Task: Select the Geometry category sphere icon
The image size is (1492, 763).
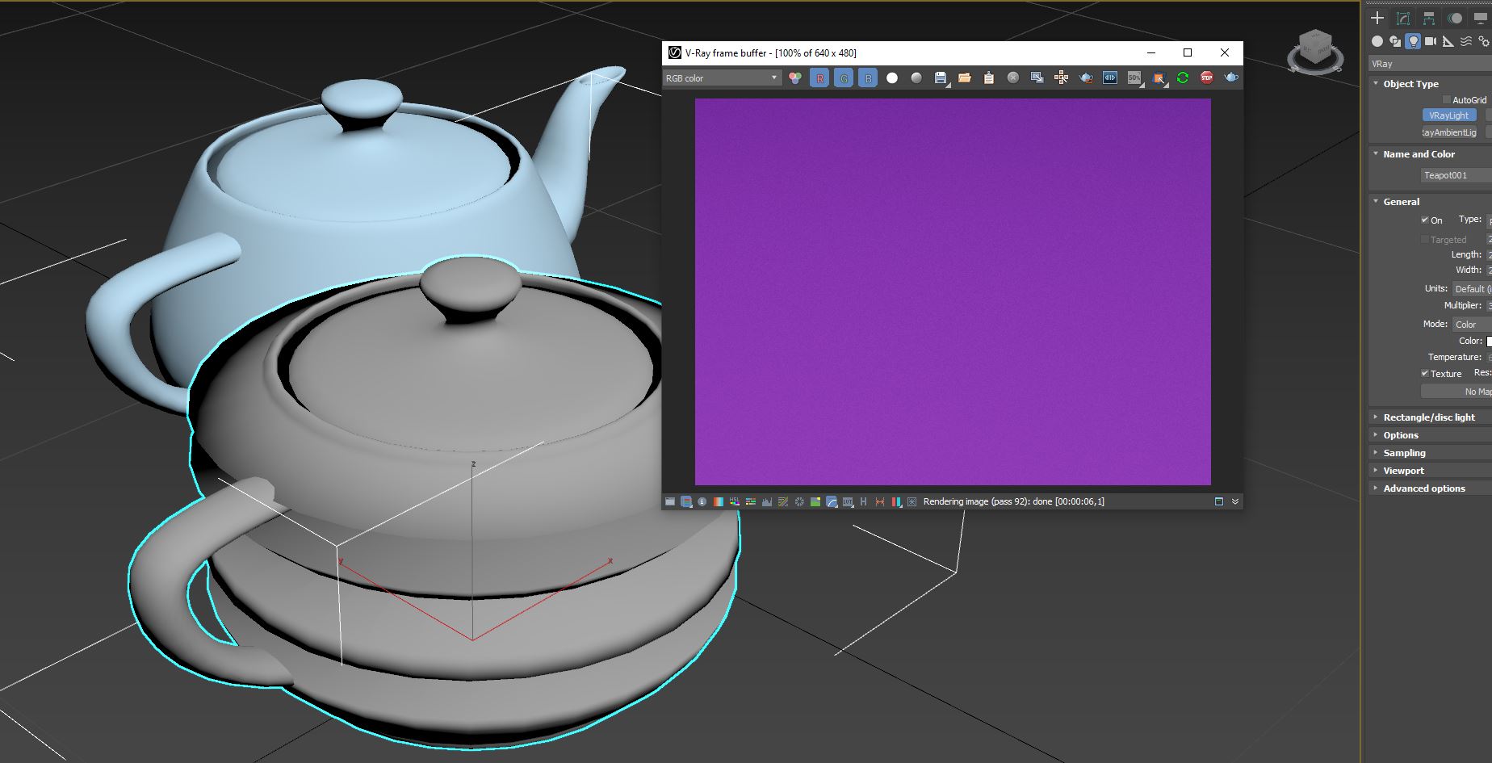Action: (1377, 41)
